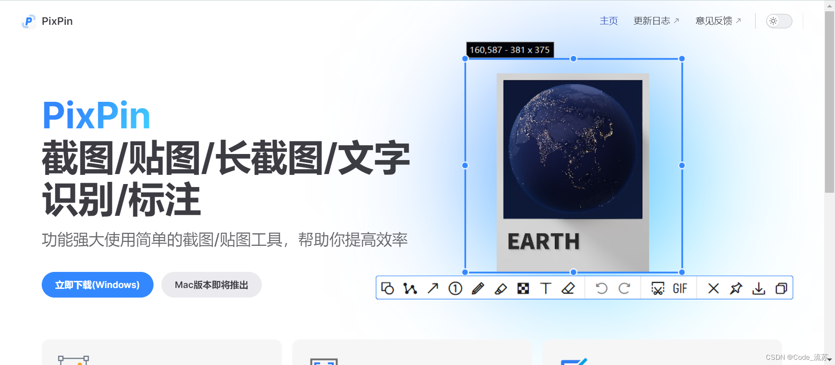Click the page vertical scrollbar thumb
Screen dimensions: 835x365
click(829, 102)
